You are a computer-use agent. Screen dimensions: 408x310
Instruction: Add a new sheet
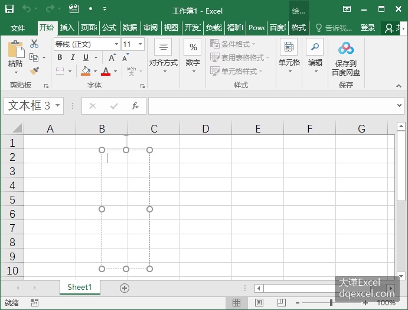coord(125,288)
